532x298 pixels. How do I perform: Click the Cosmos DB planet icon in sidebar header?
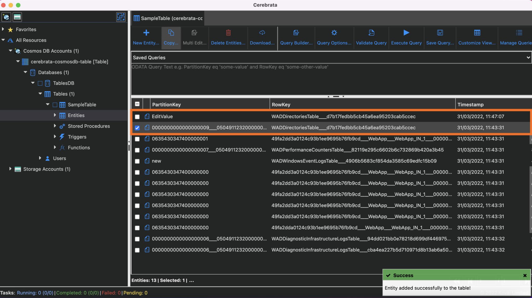(6, 17)
